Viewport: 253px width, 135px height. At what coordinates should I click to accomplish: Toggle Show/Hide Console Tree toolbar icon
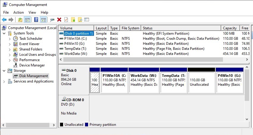tap(27, 20)
